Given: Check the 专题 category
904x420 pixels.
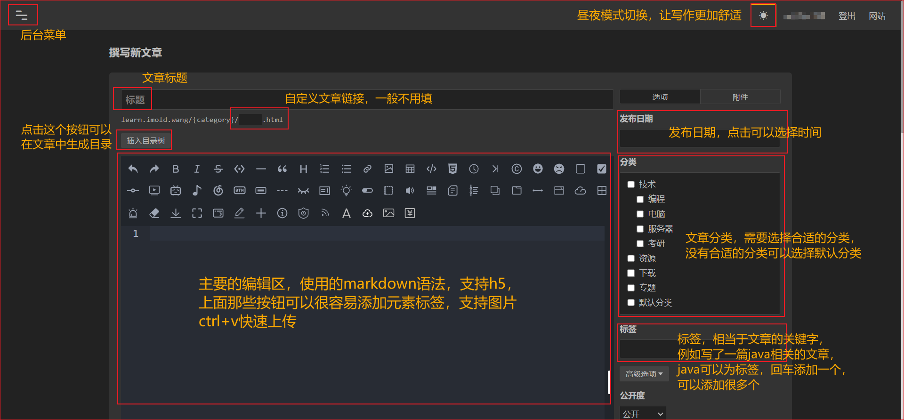Looking at the screenshot, I should pyautogui.click(x=631, y=288).
